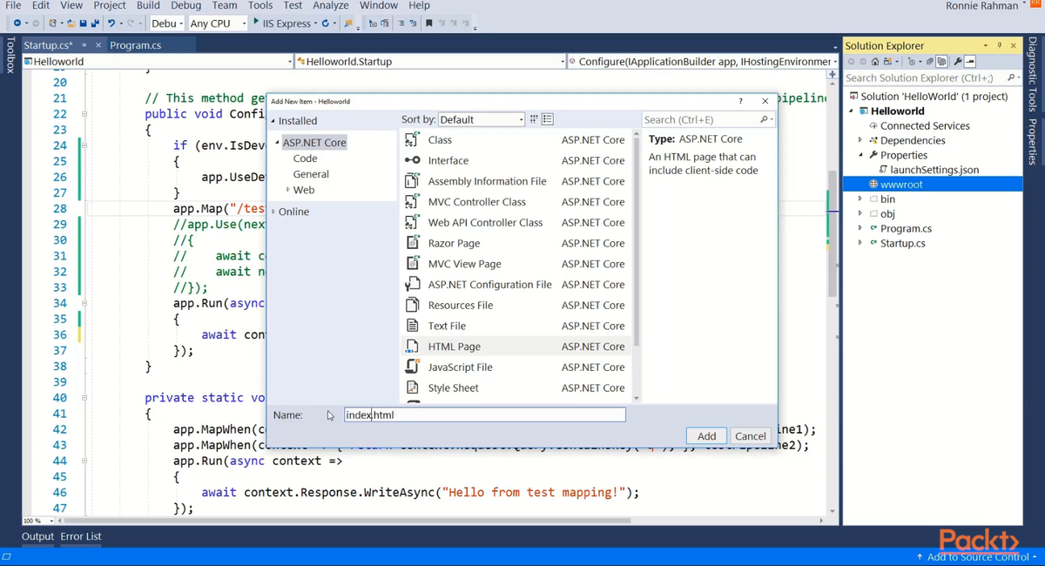Select the Code category in the dialog

click(x=305, y=158)
